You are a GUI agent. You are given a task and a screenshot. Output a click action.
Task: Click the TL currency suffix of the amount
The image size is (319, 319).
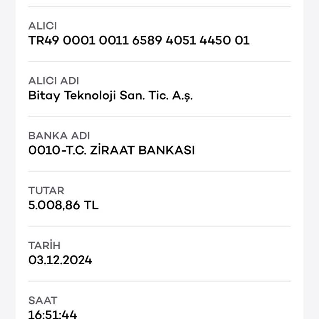91,205
